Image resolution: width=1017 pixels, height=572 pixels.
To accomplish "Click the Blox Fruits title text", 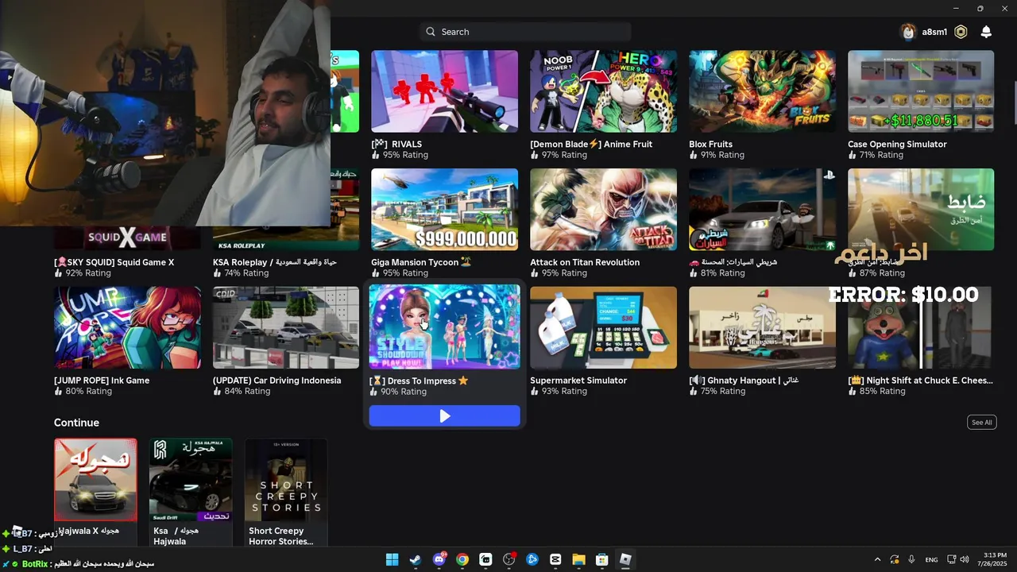I will [x=710, y=144].
